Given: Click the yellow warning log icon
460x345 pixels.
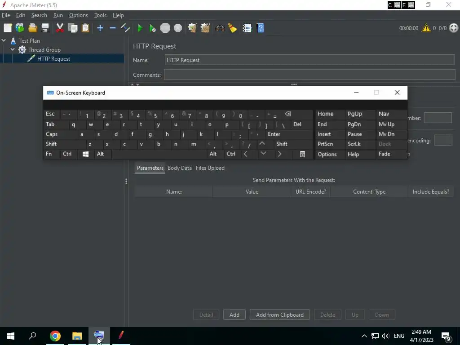Looking at the screenshot, I should (426, 28).
